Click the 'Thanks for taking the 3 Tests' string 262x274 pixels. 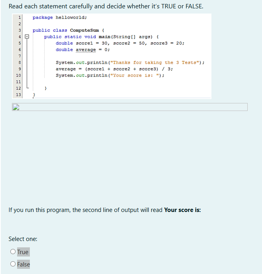click(x=155, y=62)
